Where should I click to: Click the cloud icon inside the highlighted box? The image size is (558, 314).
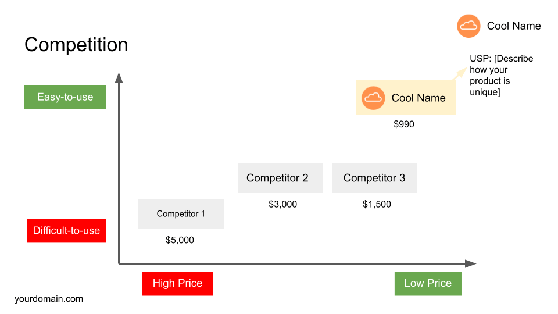(373, 98)
